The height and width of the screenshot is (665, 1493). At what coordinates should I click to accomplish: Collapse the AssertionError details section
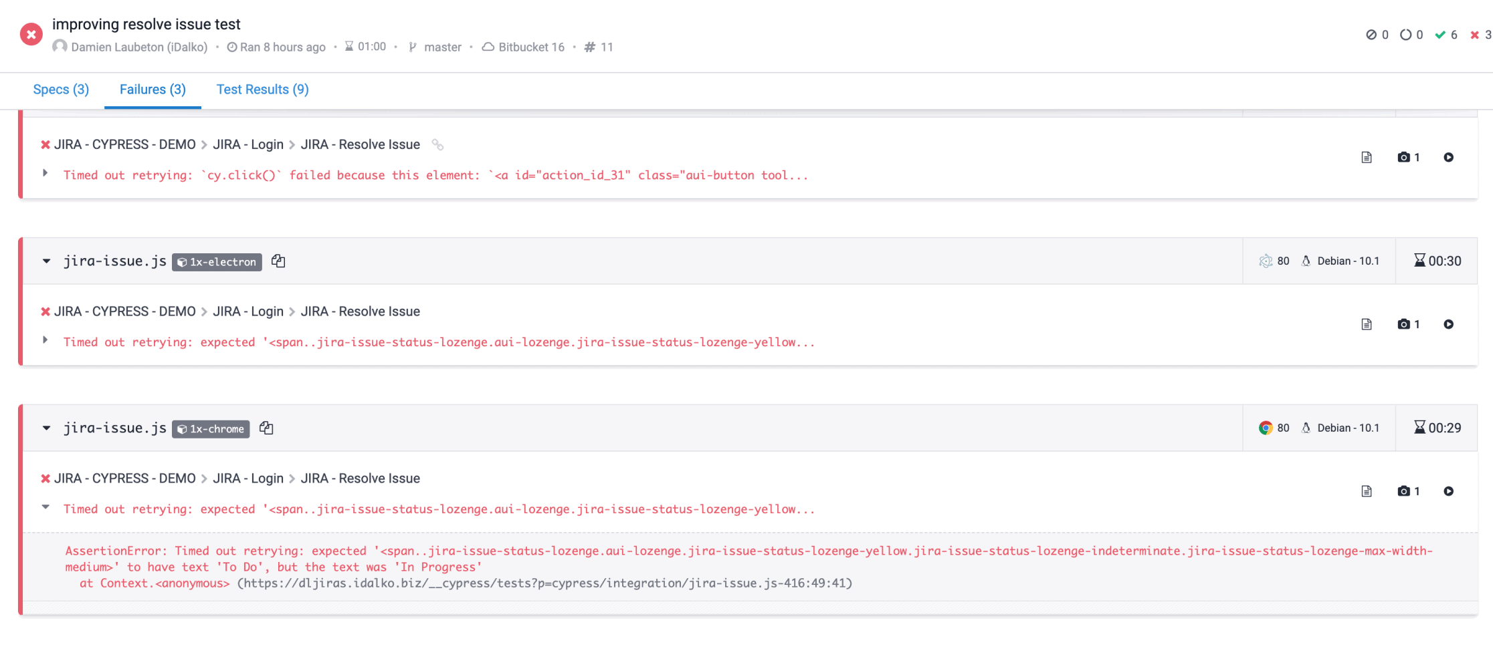[x=45, y=506]
